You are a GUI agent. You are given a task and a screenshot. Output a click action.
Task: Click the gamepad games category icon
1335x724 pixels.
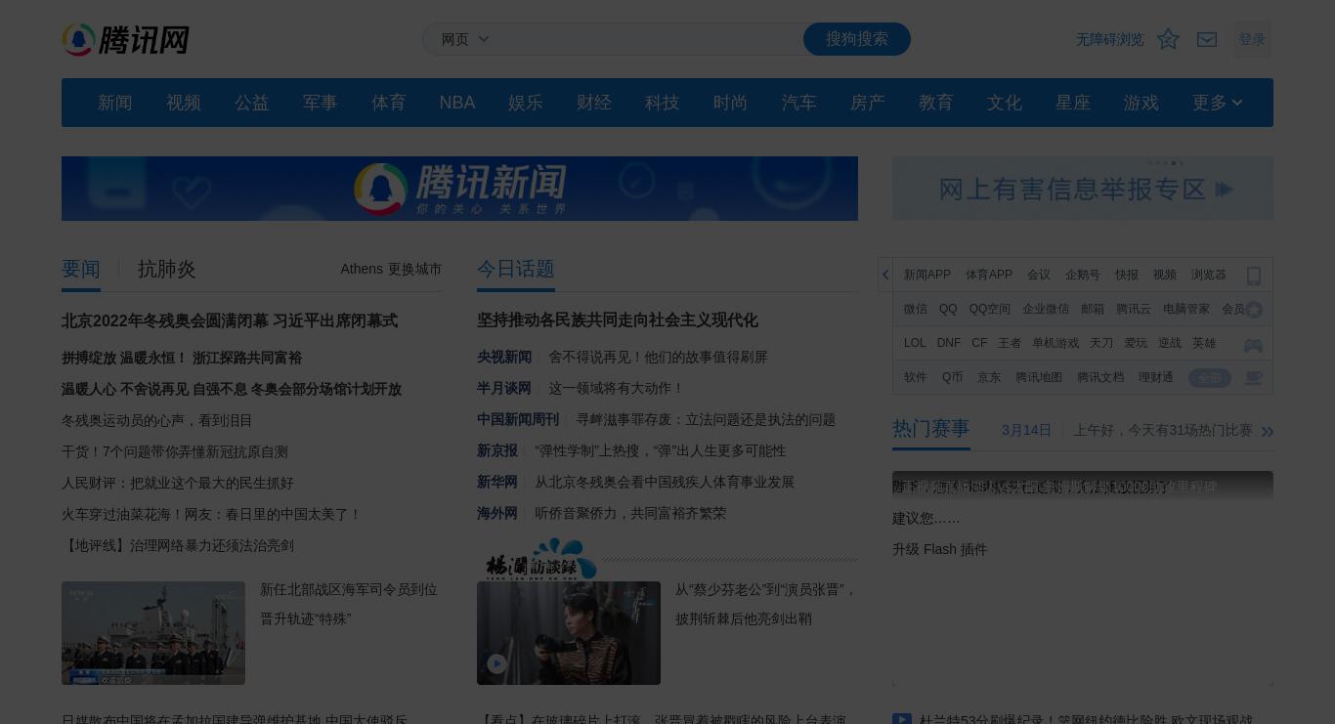coord(1253,345)
